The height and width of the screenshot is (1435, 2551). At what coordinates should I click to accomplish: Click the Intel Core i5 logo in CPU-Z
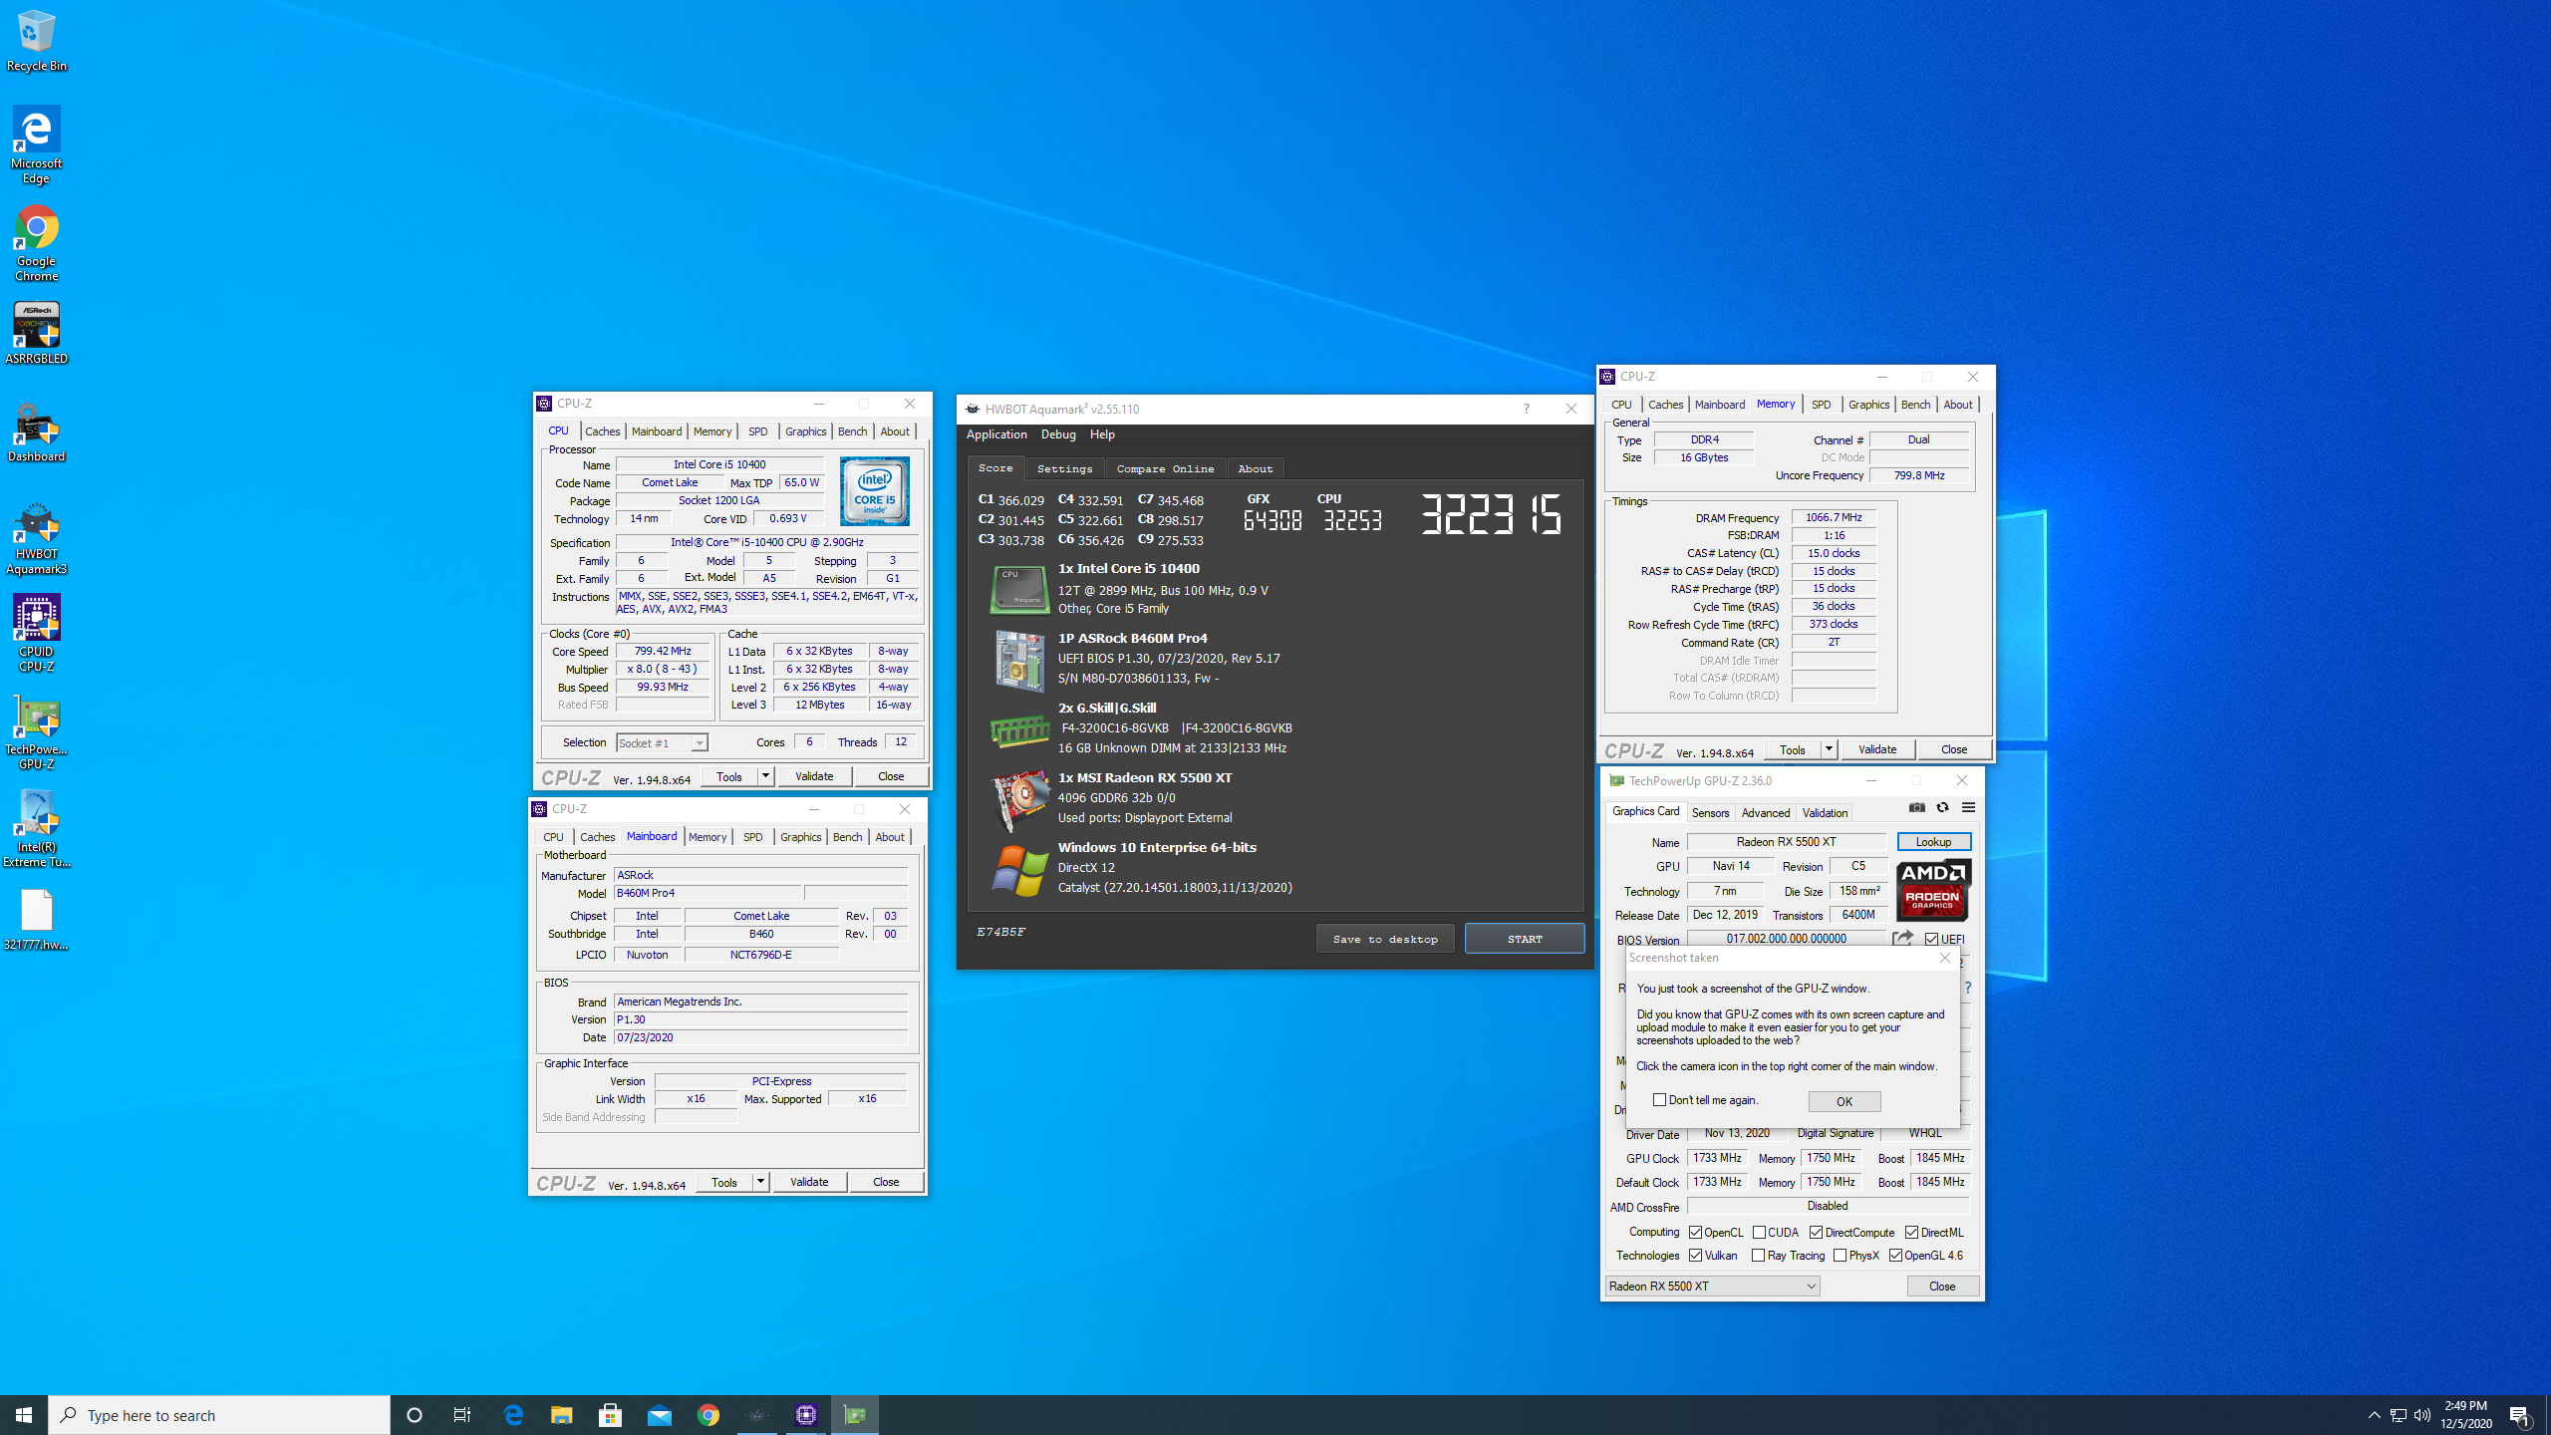pos(874,491)
